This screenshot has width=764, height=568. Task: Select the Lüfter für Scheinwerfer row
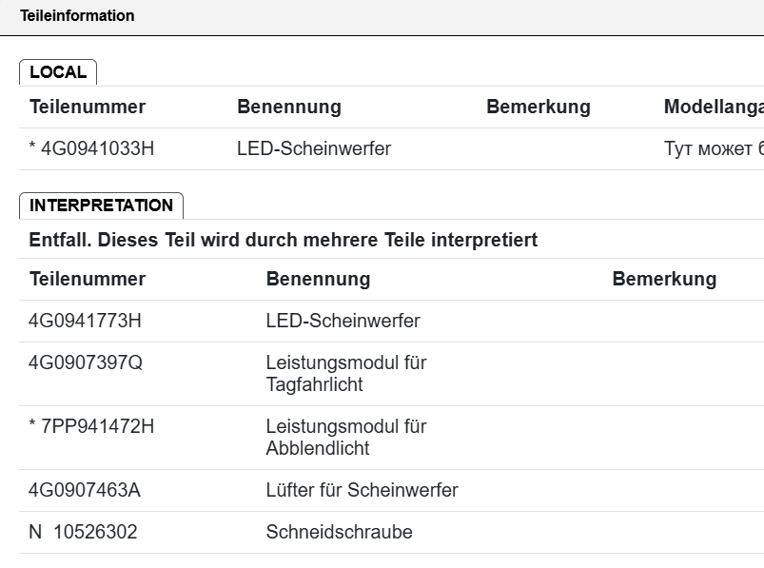point(362,491)
